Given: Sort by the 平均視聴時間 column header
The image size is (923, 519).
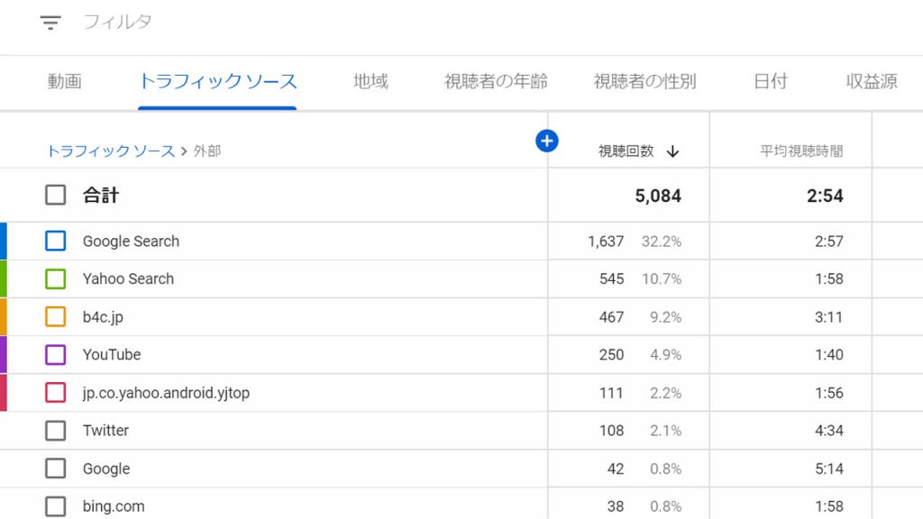Looking at the screenshot, I should 801,151.
